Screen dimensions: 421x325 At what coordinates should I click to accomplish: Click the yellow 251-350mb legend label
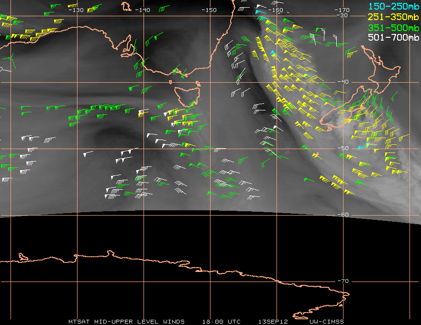pos(393,17)
